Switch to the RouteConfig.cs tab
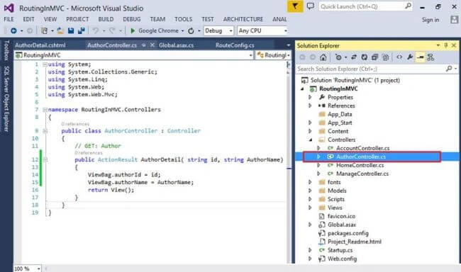The width and height of the screenshot is (461, 272). pos(235,45)
